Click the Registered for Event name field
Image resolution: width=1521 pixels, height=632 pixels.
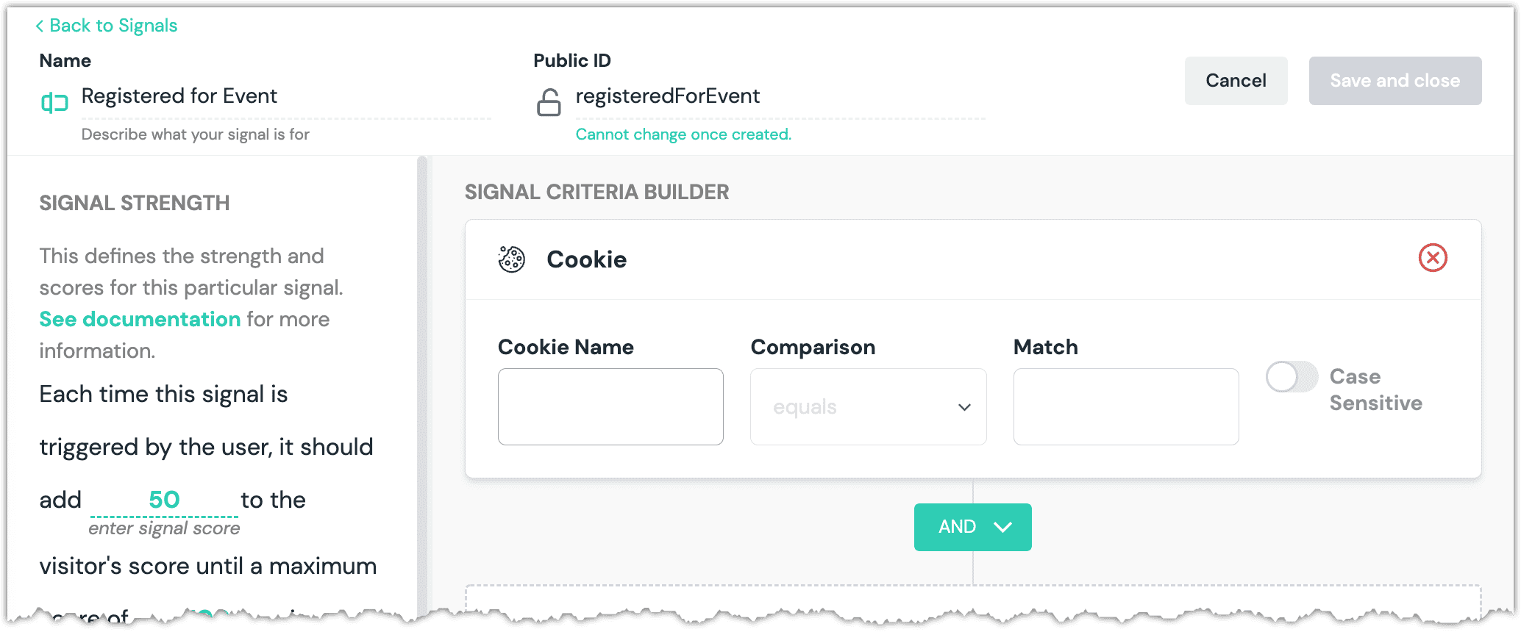point(284,97)
